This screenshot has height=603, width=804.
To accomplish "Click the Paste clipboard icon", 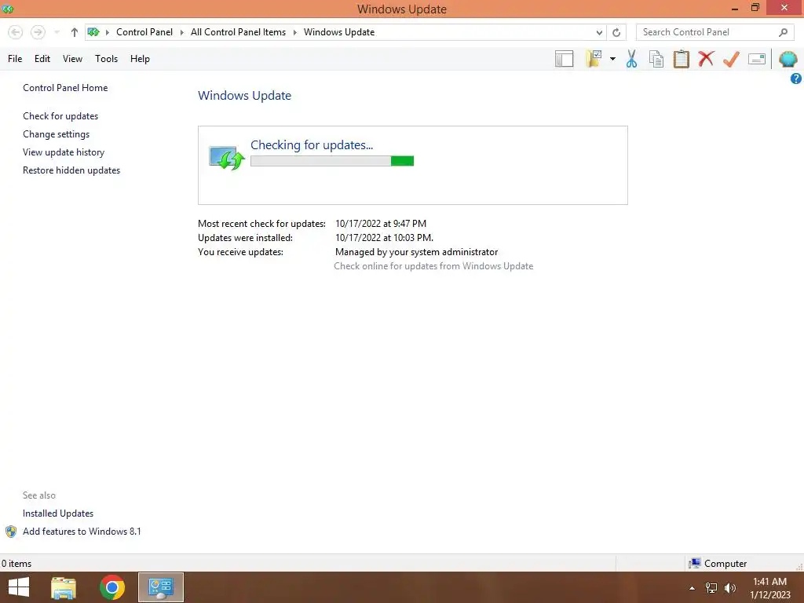I will point(681,59).
